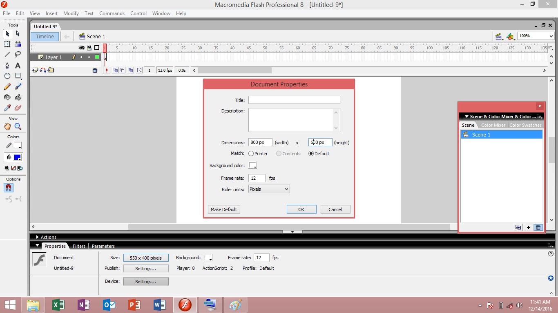Enable onion skin mode below the timeline
This screenshot has height=313, width=558.
click(x=116, y=70)
